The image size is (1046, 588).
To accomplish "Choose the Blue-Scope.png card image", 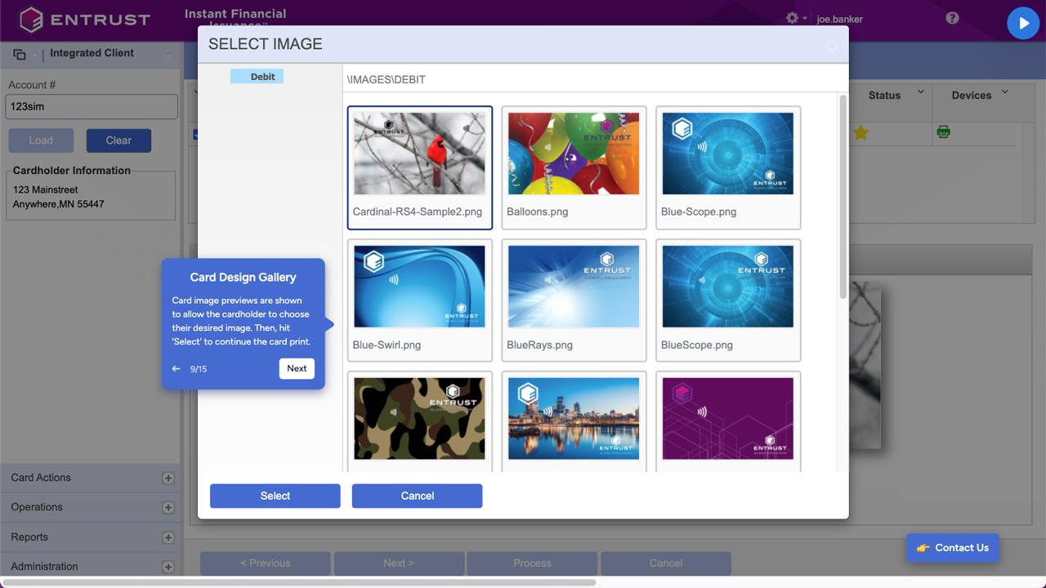I will [727, 167].
